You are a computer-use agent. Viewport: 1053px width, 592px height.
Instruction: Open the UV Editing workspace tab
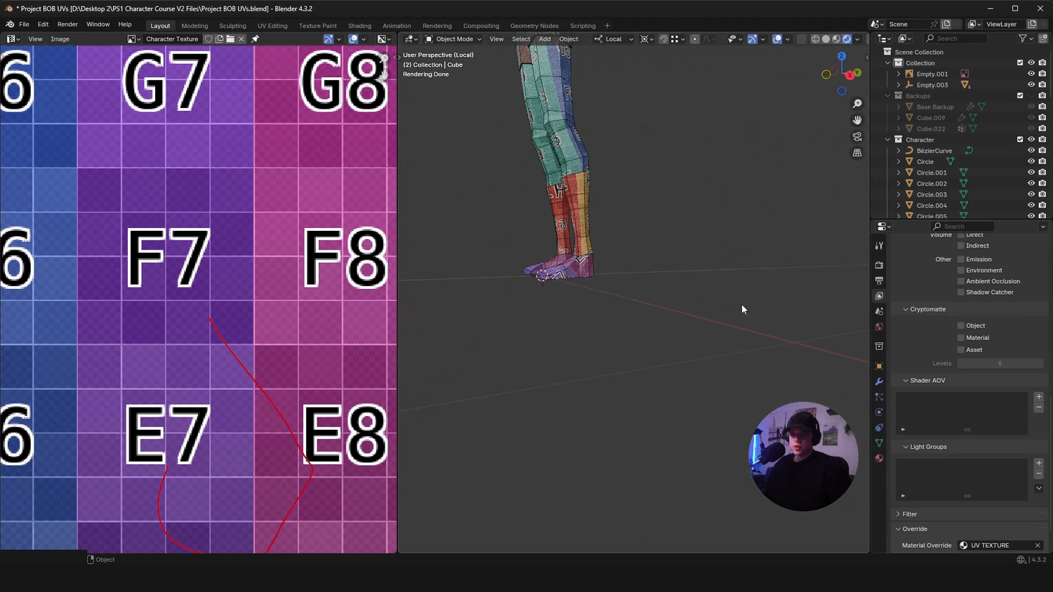coord(272,25)
